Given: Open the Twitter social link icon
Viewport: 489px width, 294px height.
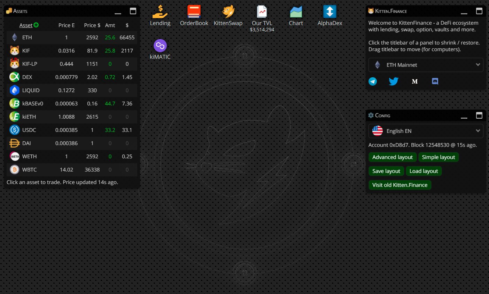Looking at the screenshot, I should click(x=394, y=81).
